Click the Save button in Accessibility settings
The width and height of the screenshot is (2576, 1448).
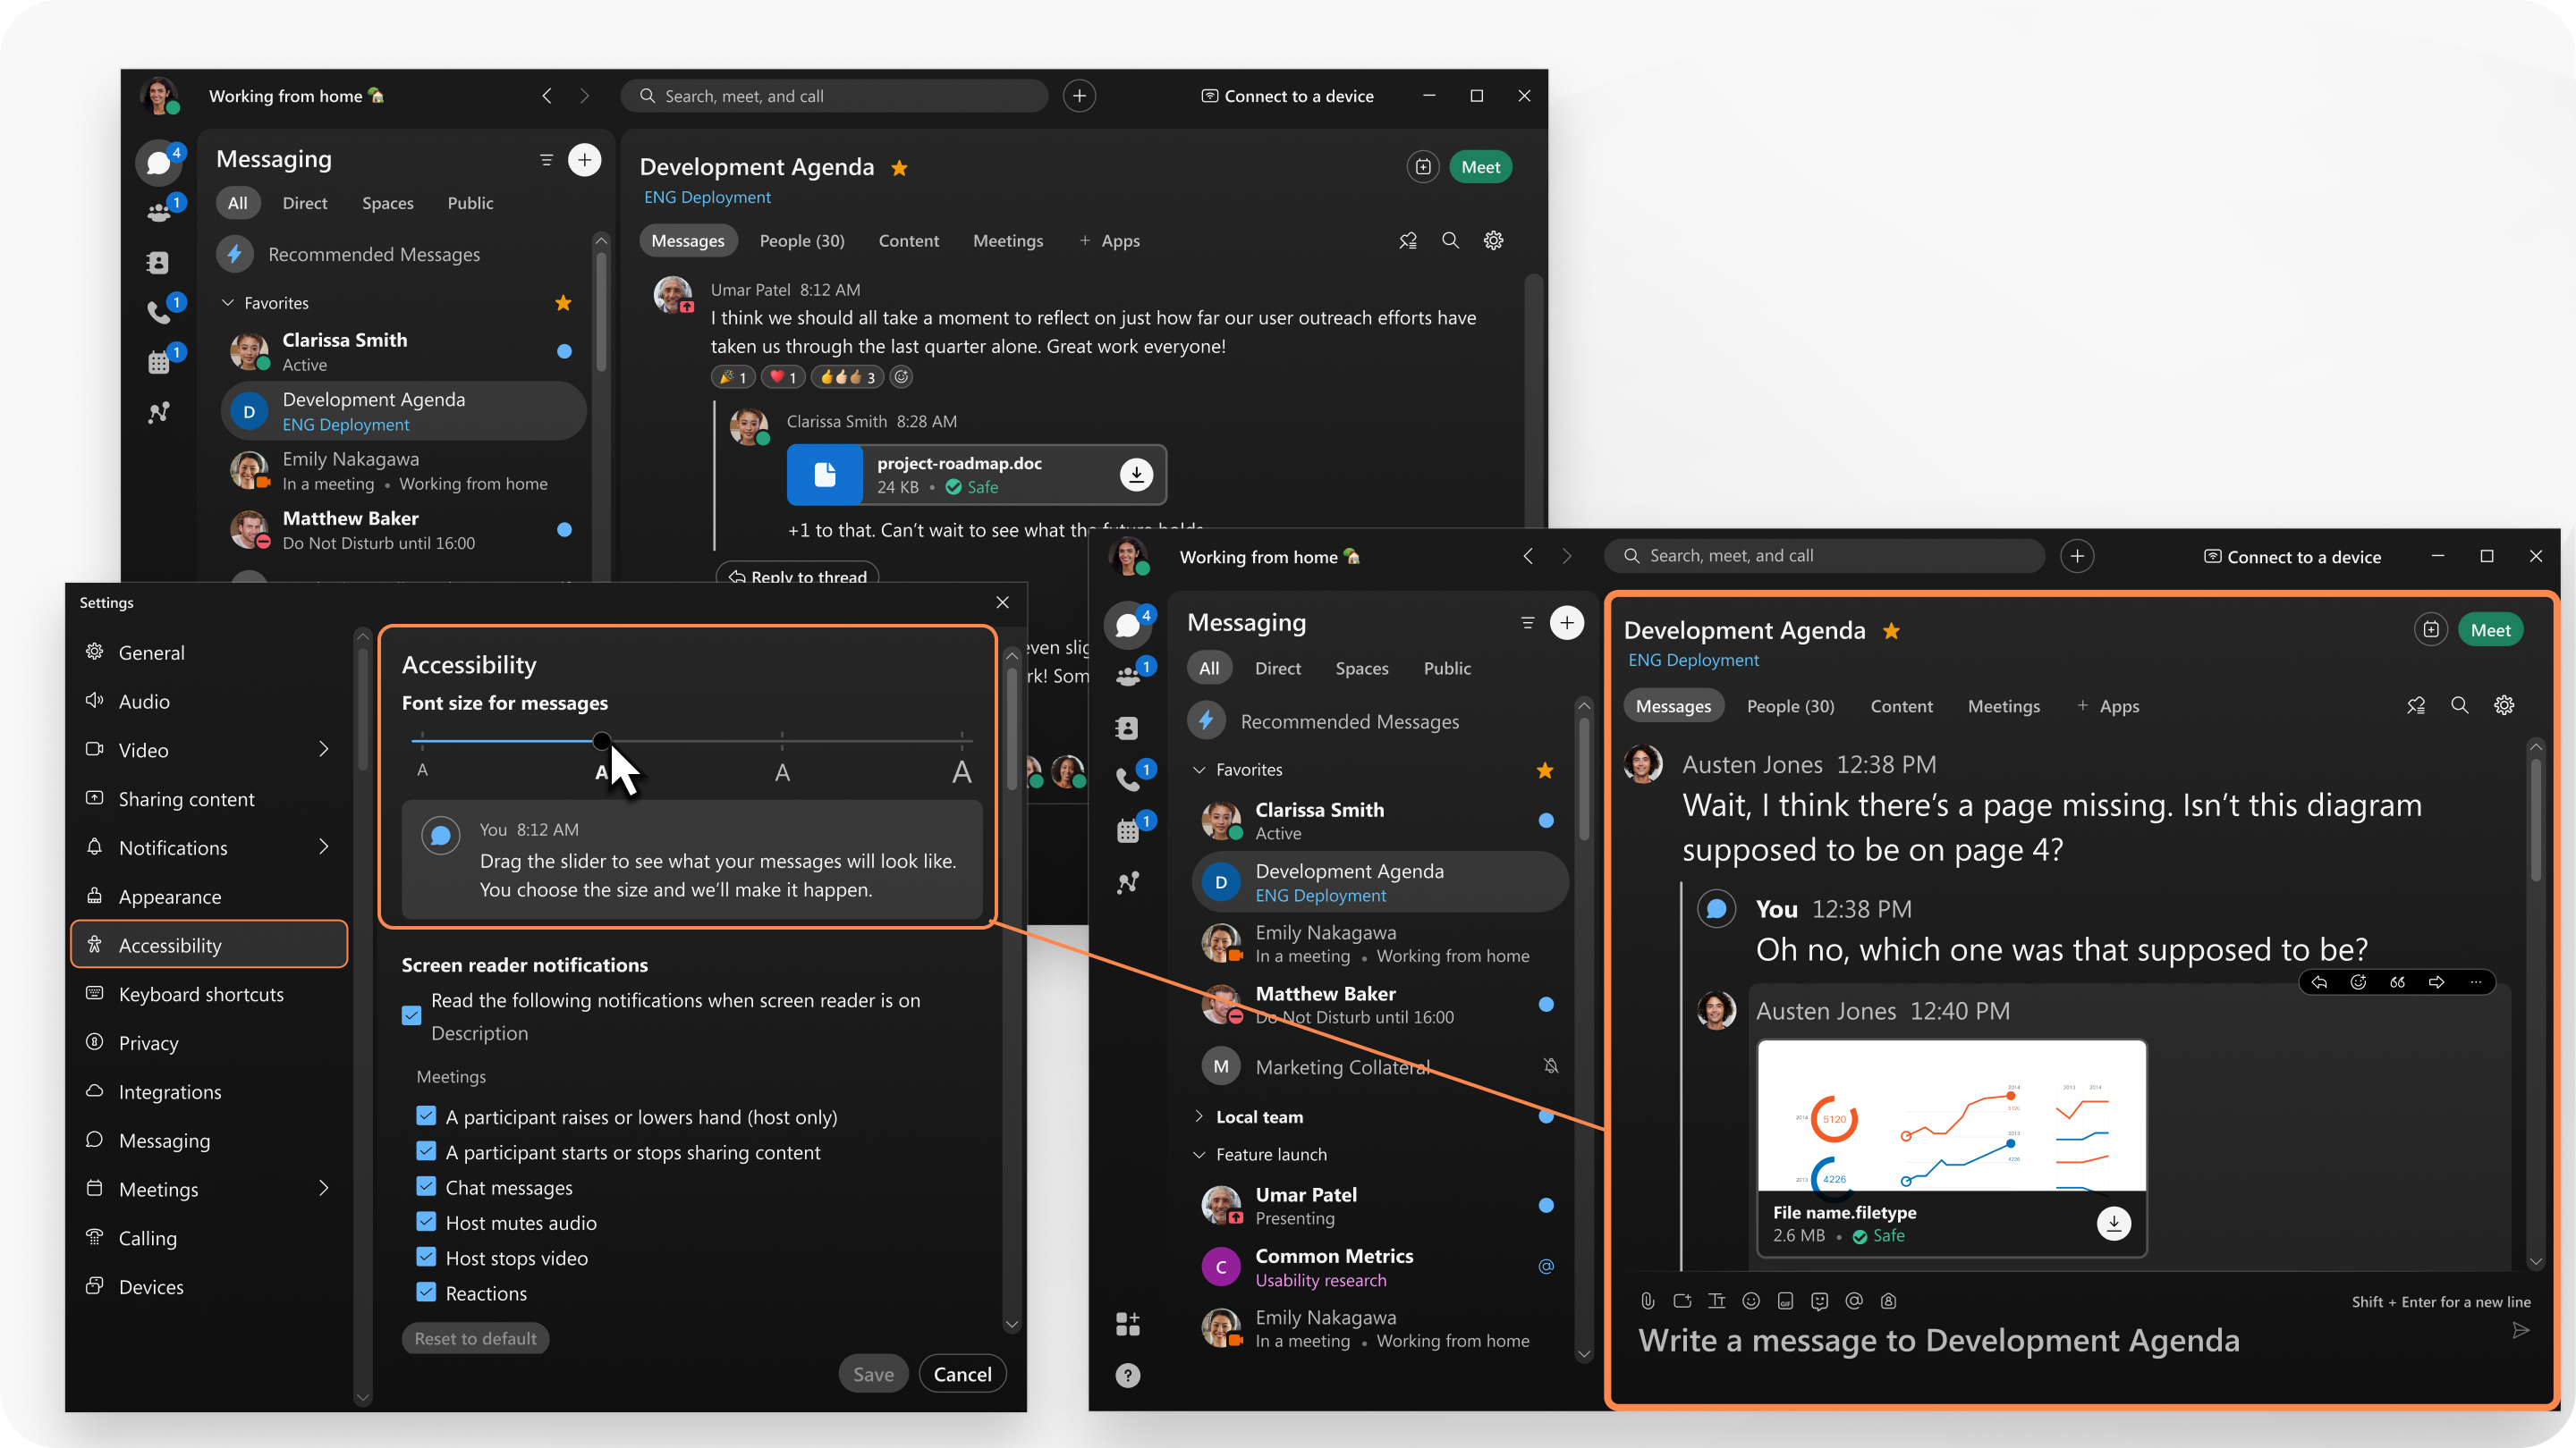(872, 1374)
